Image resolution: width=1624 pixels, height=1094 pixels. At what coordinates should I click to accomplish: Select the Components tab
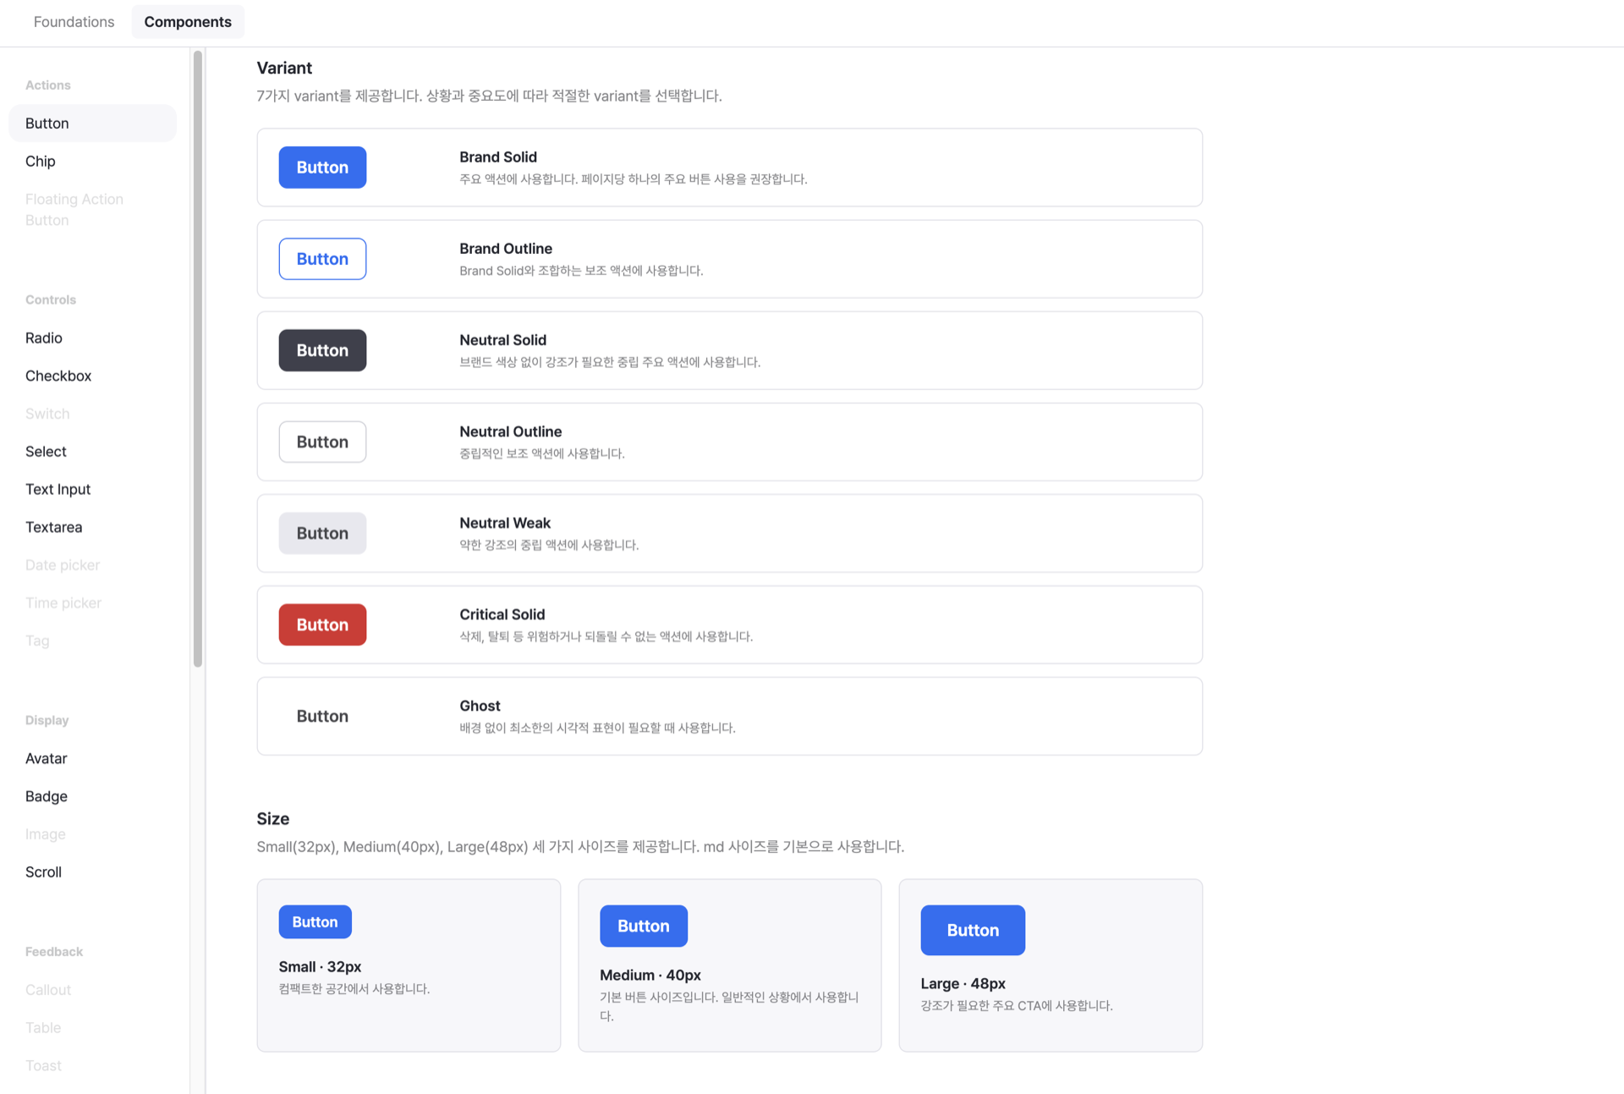pos(188,22)
